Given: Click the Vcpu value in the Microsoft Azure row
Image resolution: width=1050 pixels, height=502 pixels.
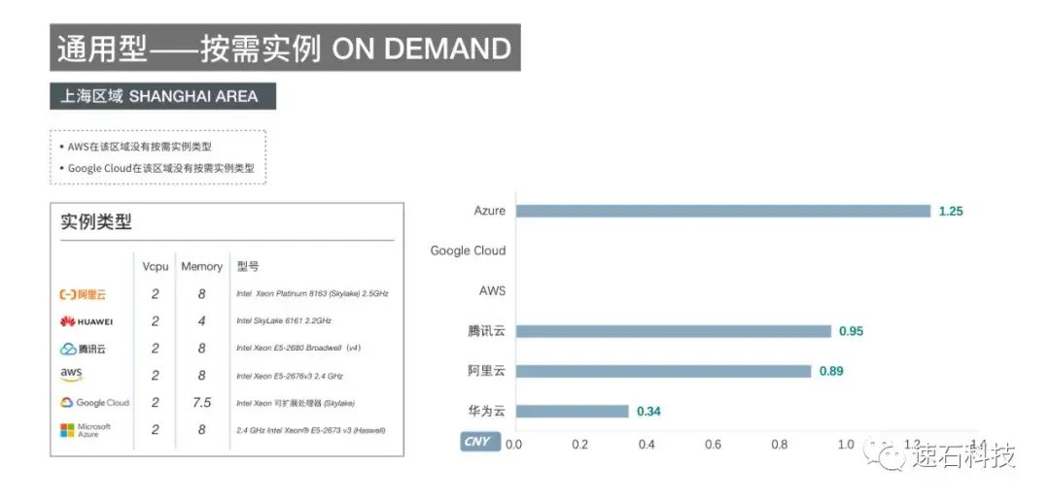Looking at the screenshot, I should click(156, 430).
